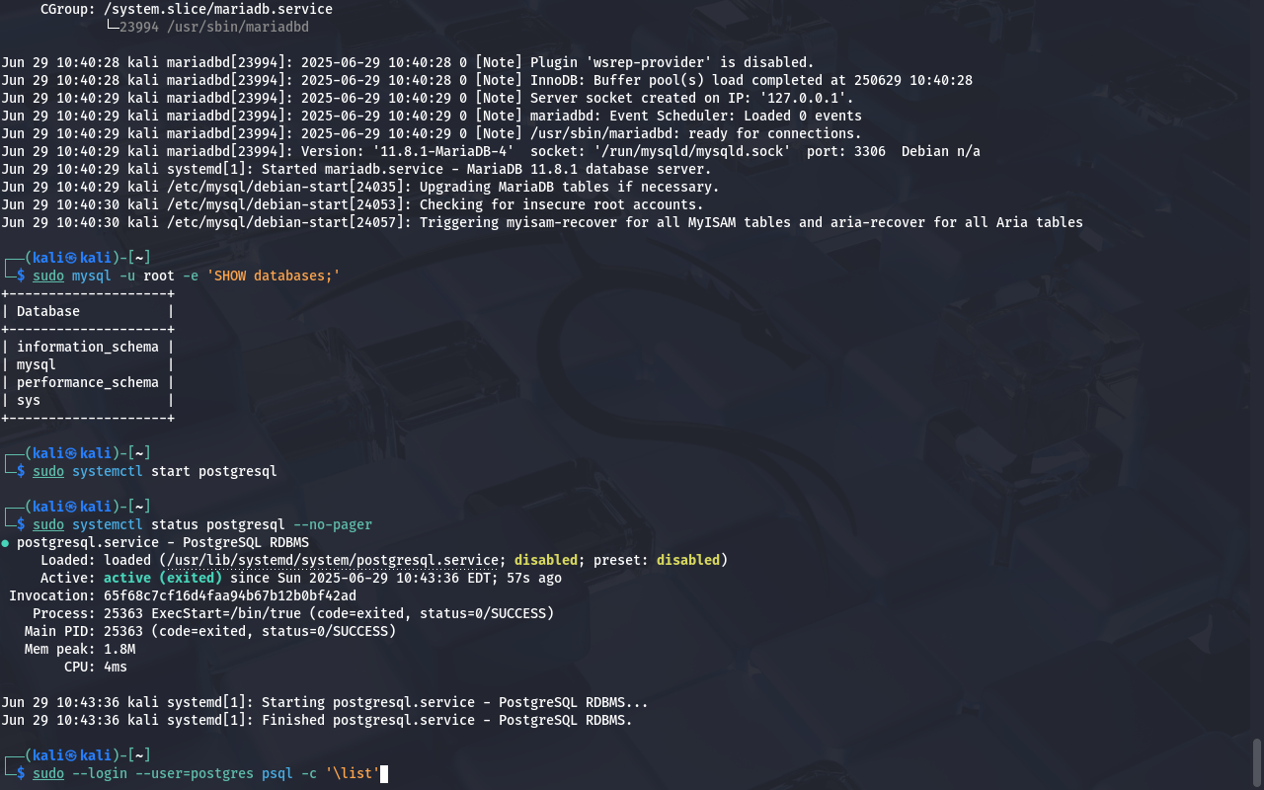Click the 'Server socket created on IP' line

(428, 98)
